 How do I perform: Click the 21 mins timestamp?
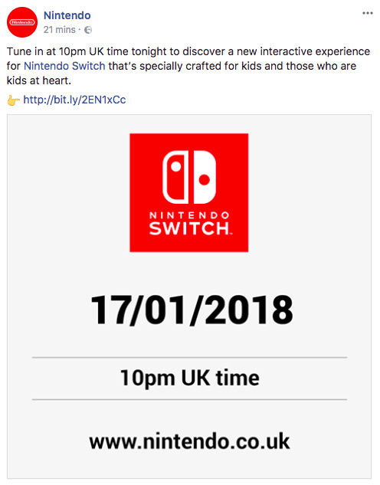tap(59, 30)
